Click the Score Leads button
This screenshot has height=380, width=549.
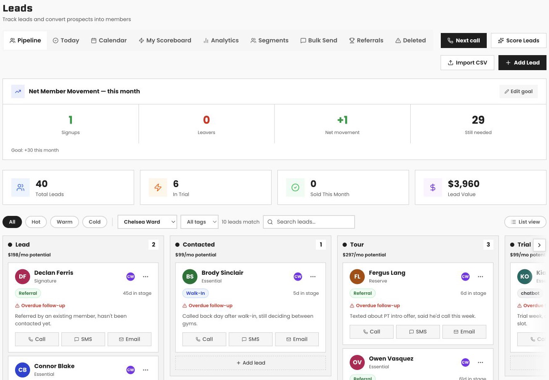[518, 41]
